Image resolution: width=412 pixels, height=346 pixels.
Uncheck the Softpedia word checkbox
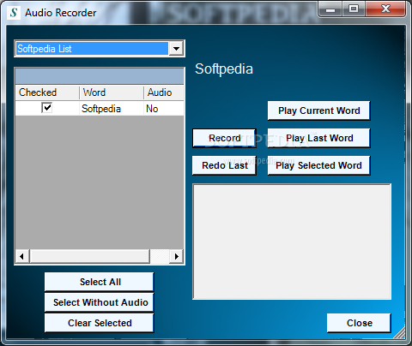tap(47, 108)
